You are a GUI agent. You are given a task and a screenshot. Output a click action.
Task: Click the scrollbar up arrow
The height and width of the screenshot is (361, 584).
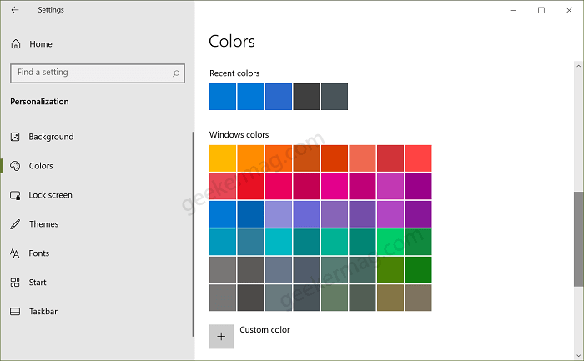(x=578, y=66)
